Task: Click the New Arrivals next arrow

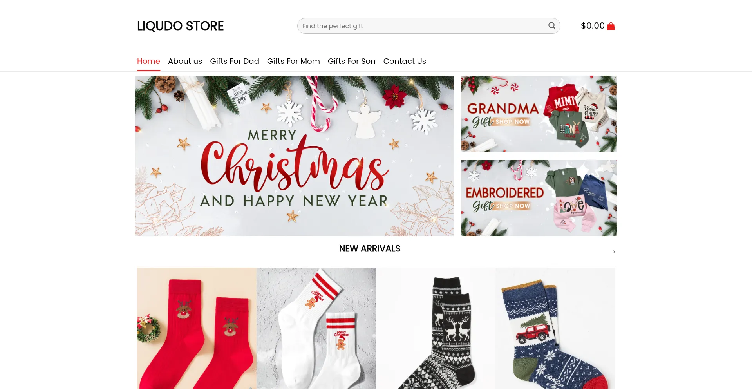Action: 613,252
